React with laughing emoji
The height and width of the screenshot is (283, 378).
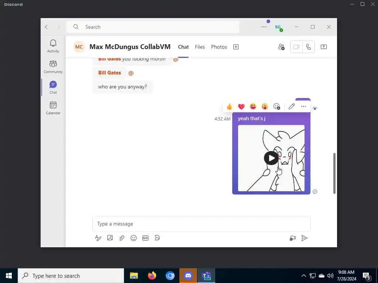click(253, 106)
